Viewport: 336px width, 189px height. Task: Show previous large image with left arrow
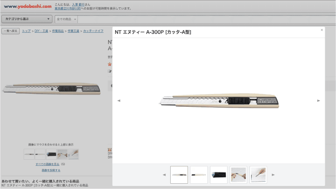tap(119, 101)
